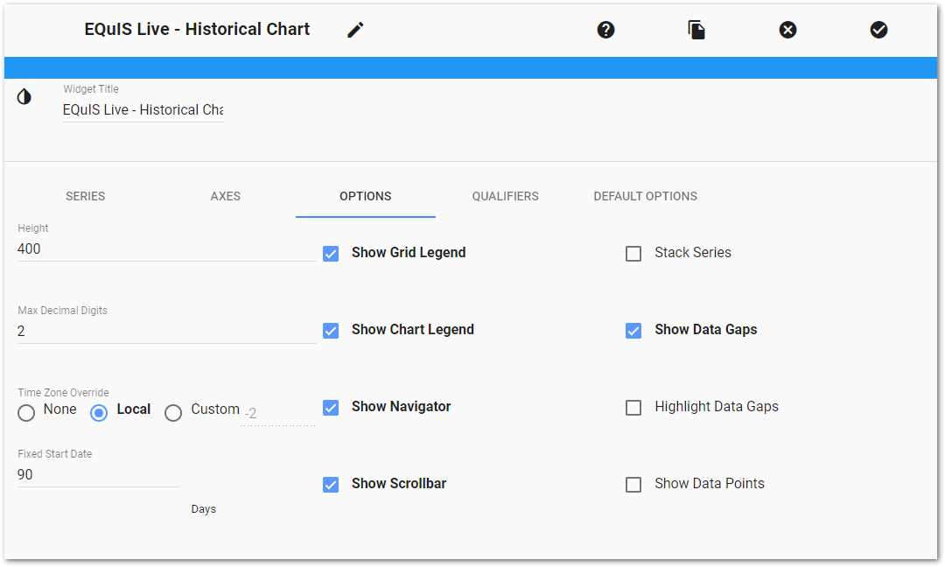Select the None time zone radio button
945x567 pixels.
point(26,412)
